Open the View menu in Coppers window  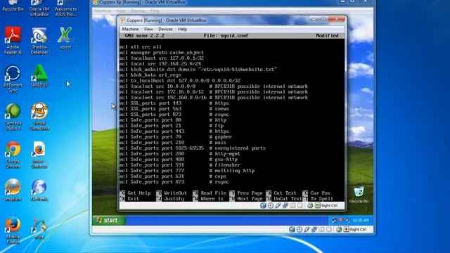[x=148, y=30]
